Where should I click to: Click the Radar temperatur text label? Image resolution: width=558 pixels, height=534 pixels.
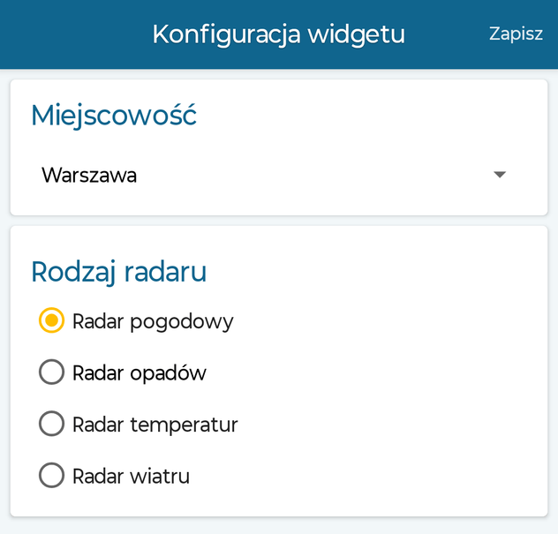coord(155,425)
